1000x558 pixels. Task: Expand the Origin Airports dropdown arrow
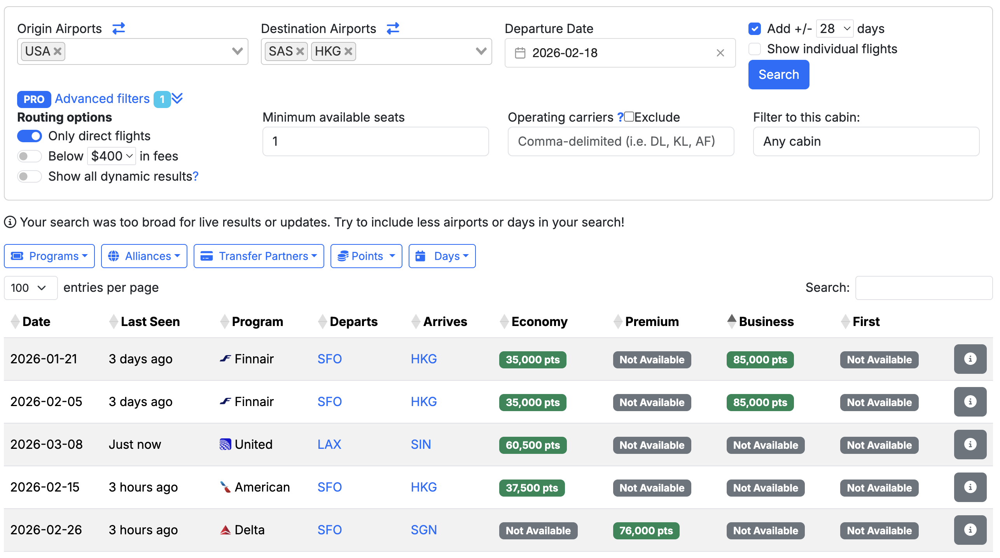pyautogui.click(x=237, y=51)
